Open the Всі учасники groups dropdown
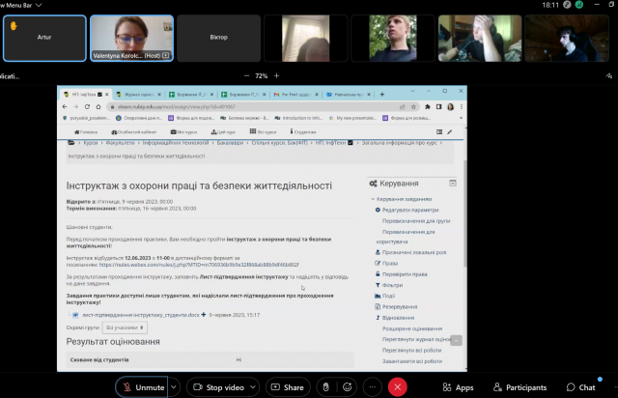 (125, 327)
